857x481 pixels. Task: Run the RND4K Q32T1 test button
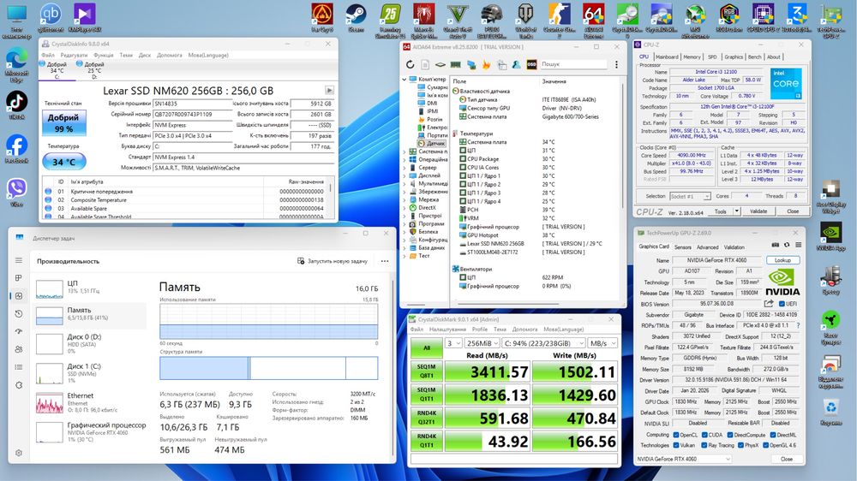pos(427,418)
